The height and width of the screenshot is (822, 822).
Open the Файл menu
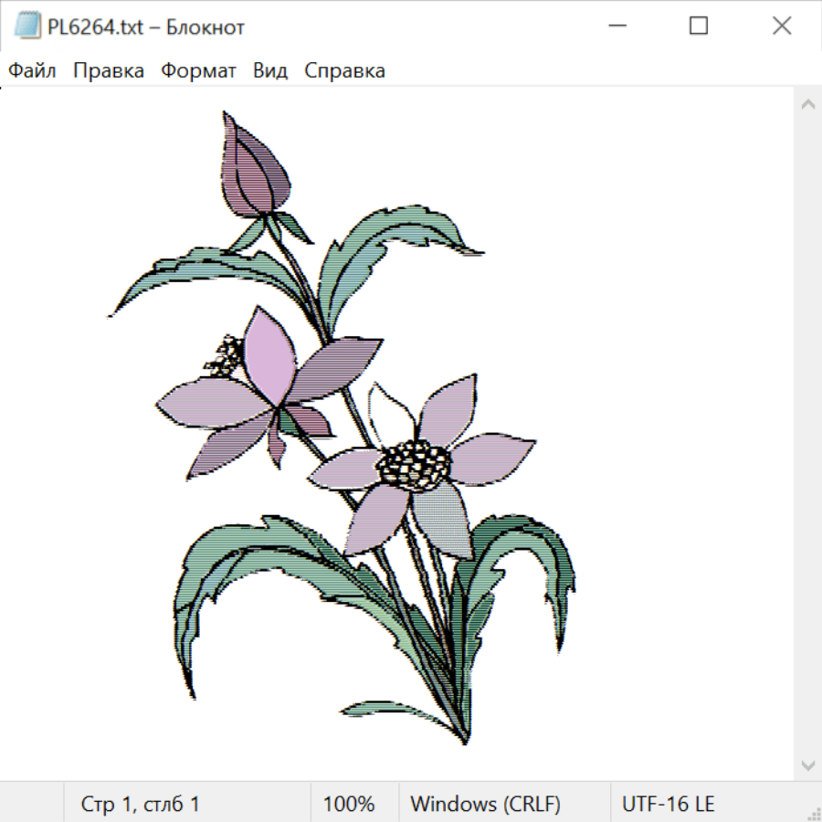pos(33,71)
